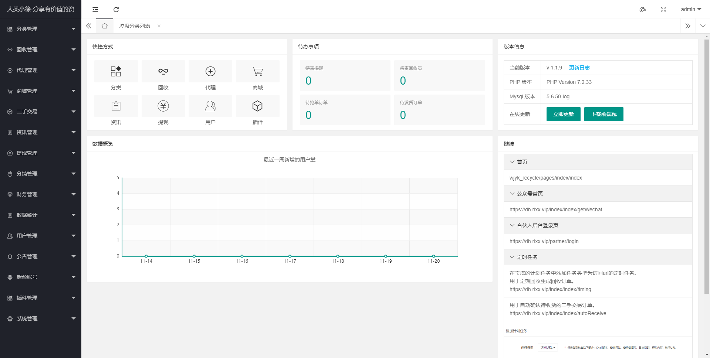Open the 分类 shortcut icon
The image size is (710, 358).
click(x=116, y=71)
